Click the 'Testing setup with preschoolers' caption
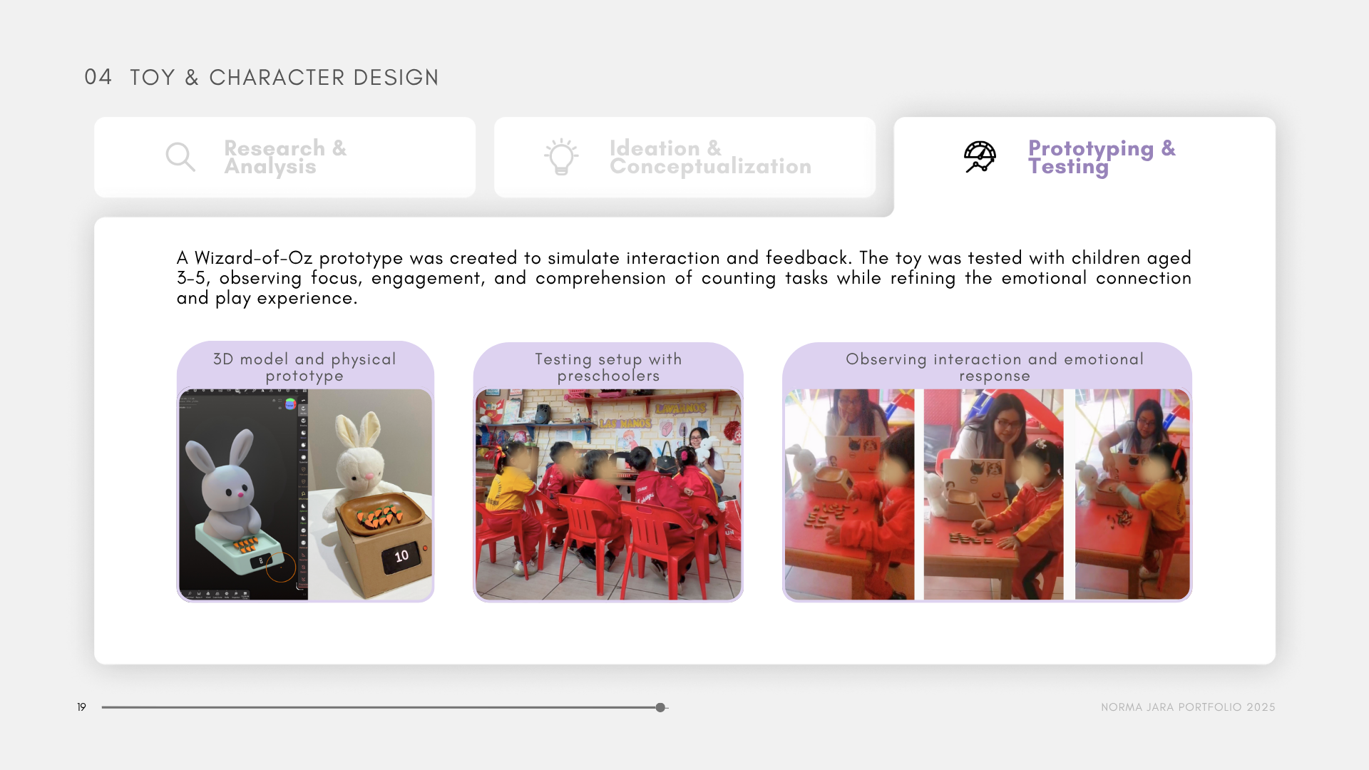 point(608,367)
